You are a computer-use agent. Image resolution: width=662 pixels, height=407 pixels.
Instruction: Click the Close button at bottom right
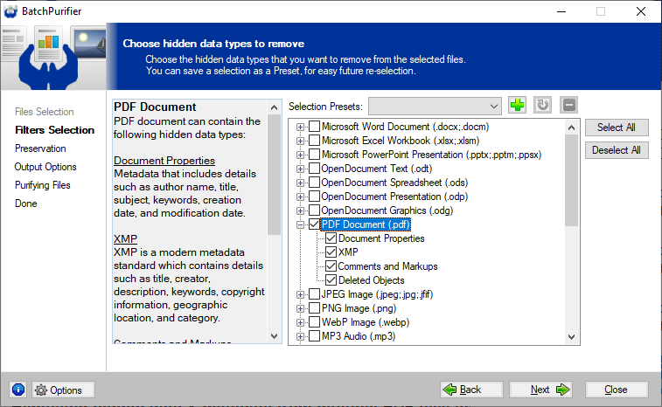[x=617, y=390]
